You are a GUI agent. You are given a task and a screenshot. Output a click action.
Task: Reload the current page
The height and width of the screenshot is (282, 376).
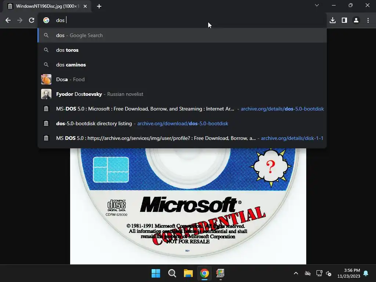click(x=32, y=21)
